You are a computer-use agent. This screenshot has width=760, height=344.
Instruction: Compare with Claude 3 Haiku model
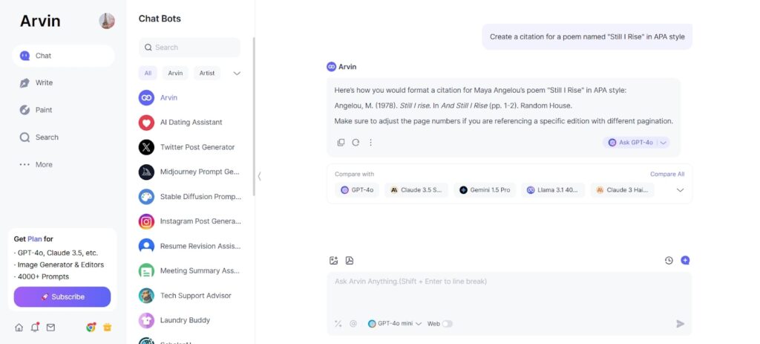pos(623,190)
